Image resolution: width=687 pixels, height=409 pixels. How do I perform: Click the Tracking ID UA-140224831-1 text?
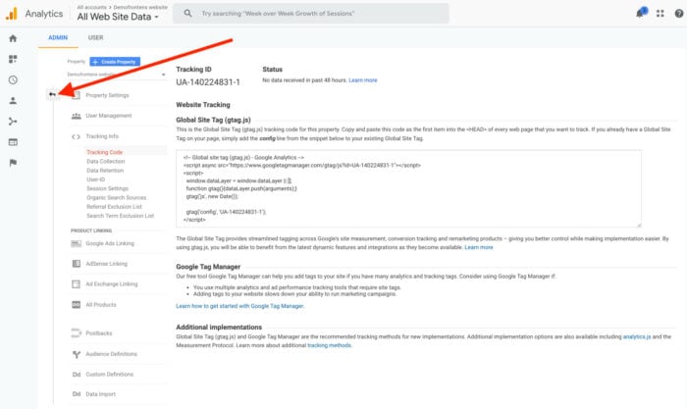pos(208,82)
